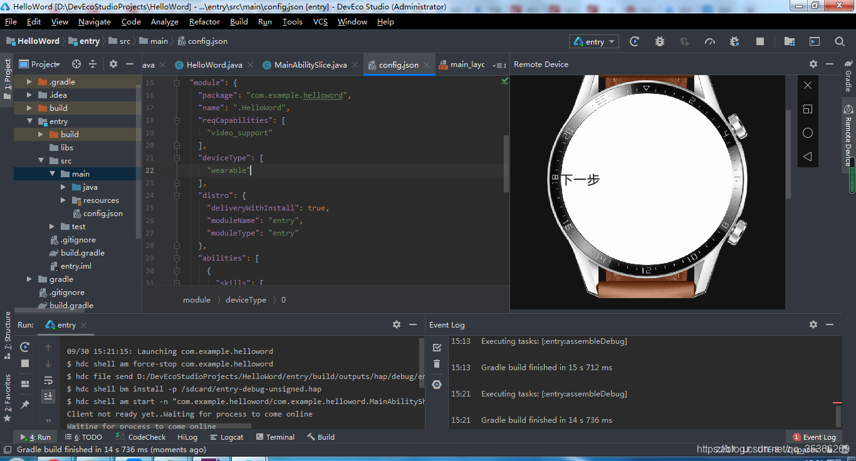Start debugging with the Debug bug icon

(659, 41)
